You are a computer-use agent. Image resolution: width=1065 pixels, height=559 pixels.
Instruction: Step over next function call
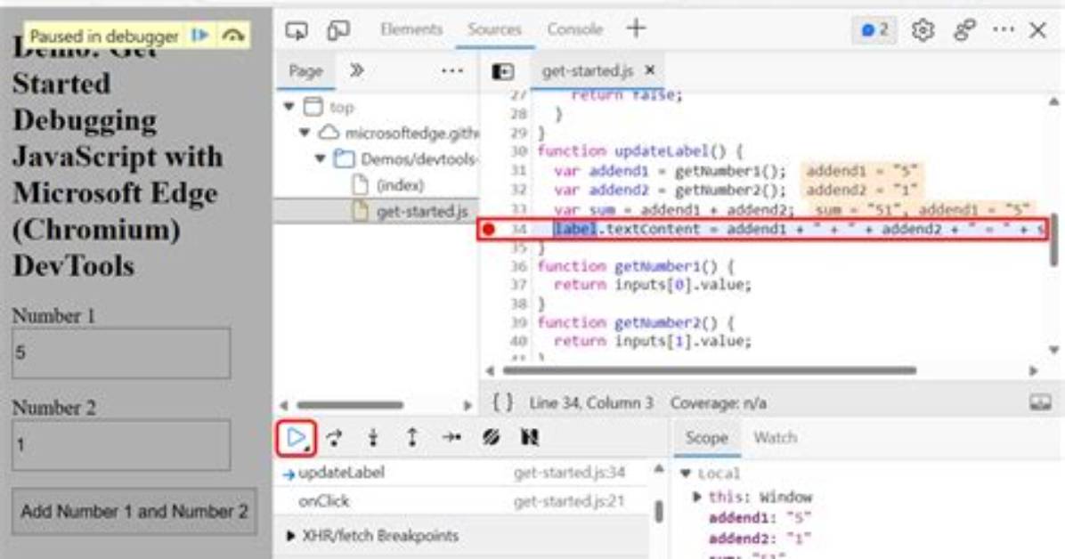click(334, 438)
